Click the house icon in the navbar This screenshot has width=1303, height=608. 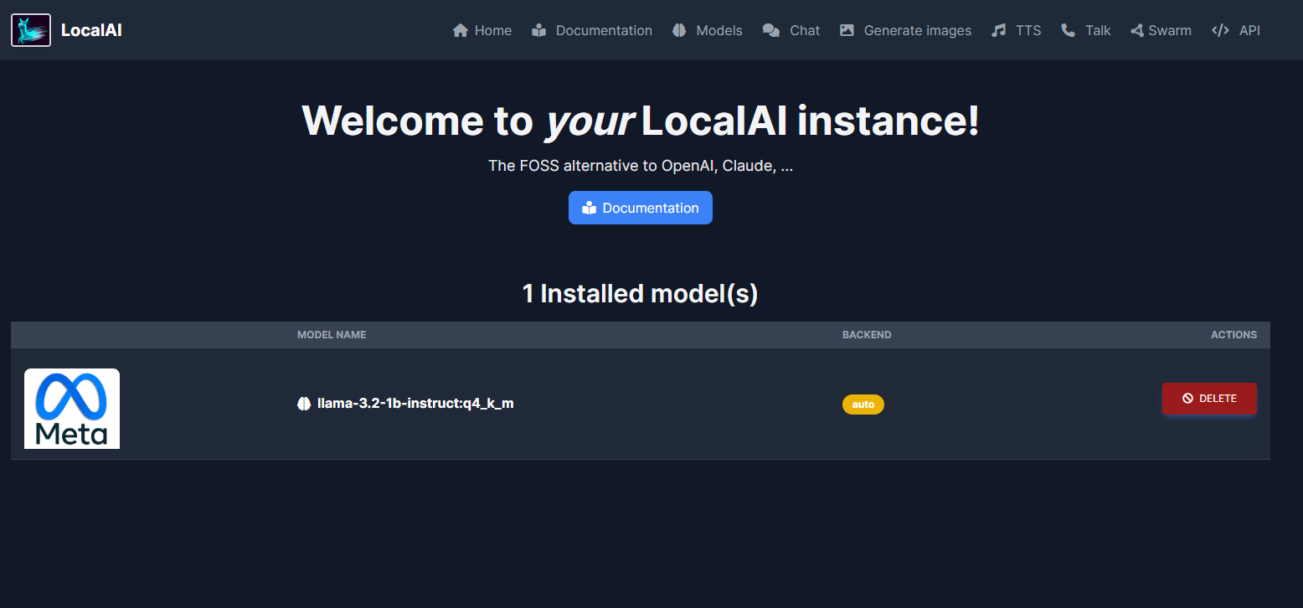tap(460, 30)
